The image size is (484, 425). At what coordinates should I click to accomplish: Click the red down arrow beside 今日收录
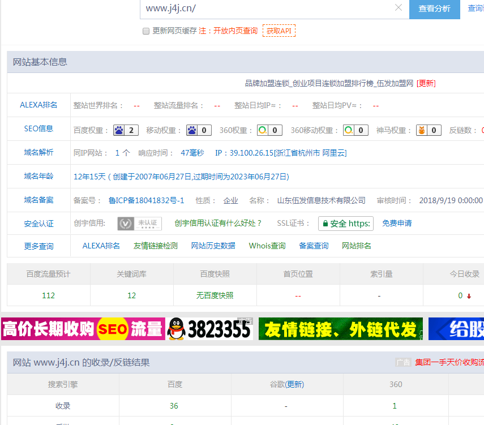(469, 296)
